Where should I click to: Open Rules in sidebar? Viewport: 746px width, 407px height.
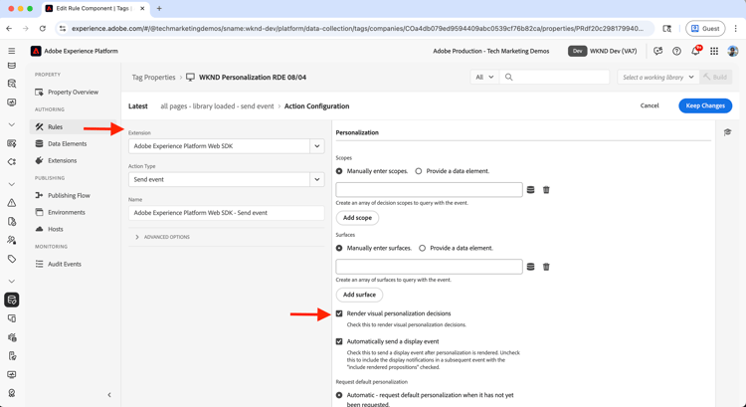[x=74, y=127]
